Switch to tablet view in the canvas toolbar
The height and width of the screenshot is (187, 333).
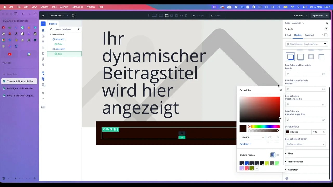[177, 15]
